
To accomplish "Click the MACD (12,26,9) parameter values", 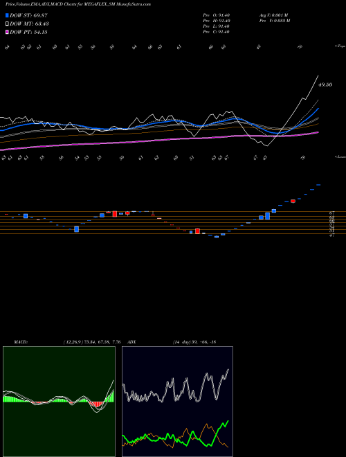I will pyautogui.click(x=92, y=342).
